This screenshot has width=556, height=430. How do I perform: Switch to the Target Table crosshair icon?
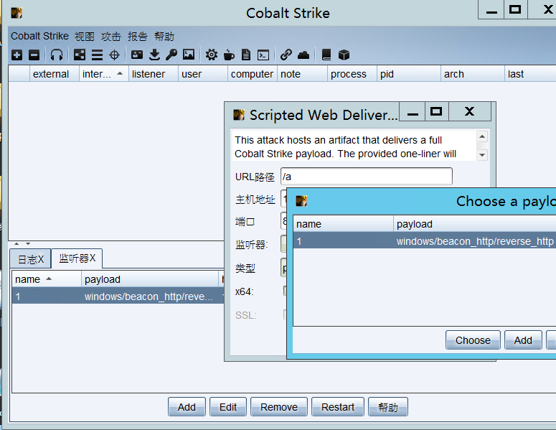point(114,55)
